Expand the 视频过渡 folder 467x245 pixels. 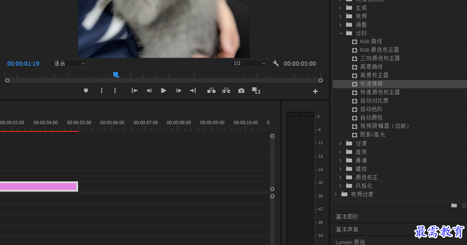(x=336, y=194)
